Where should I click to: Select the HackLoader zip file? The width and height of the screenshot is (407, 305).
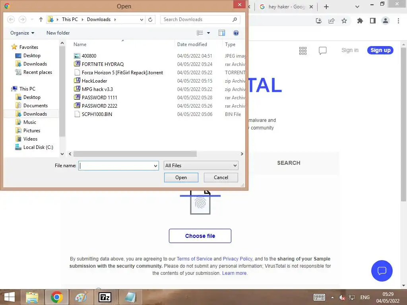pyautogui.click(x=95, y=81)
